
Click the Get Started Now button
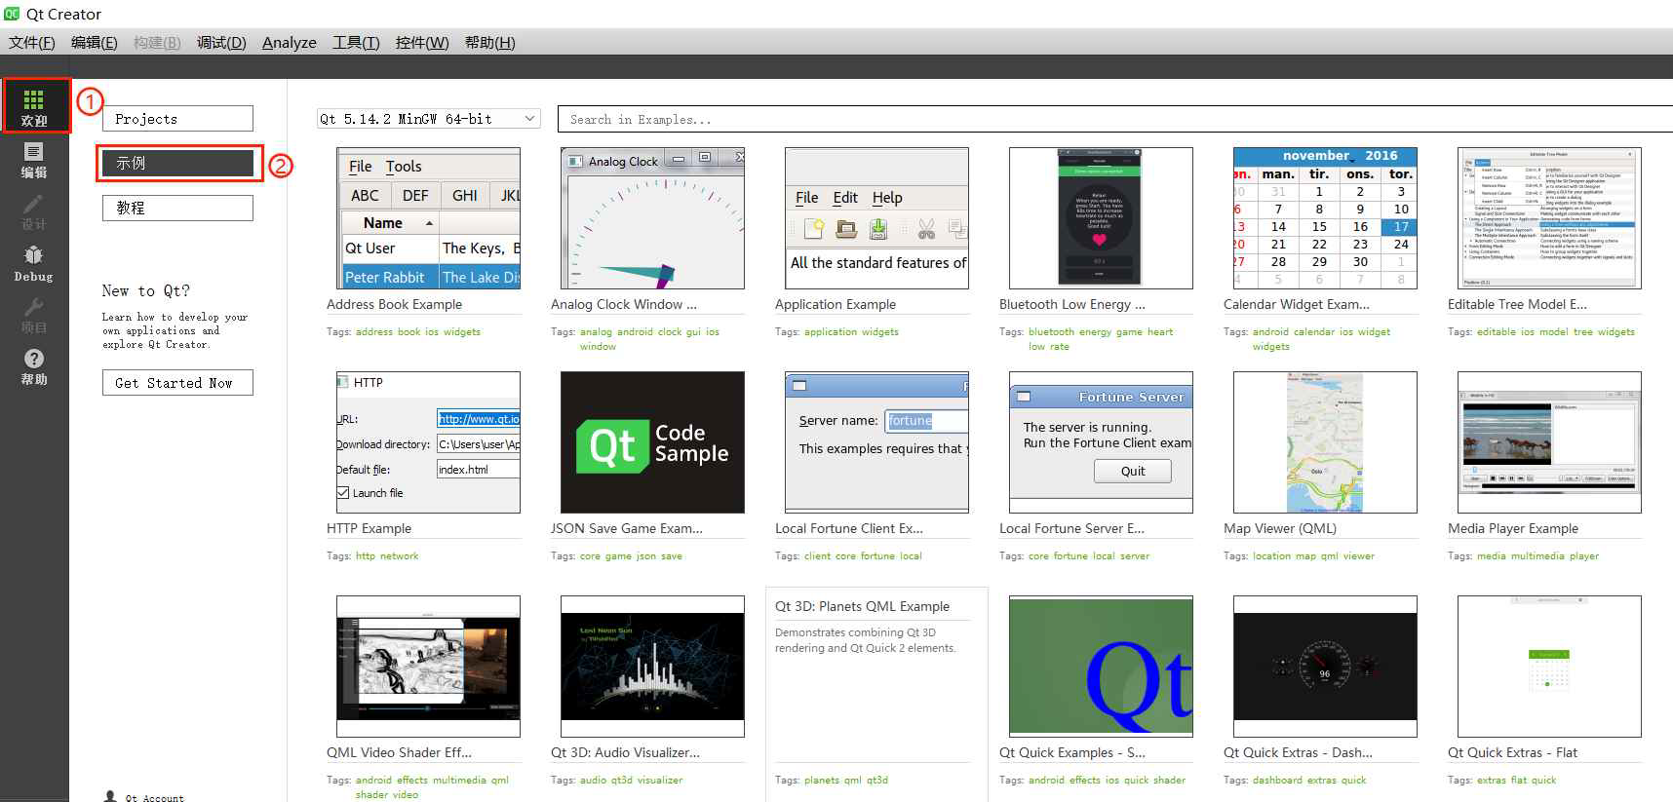[x=177, y=383]
